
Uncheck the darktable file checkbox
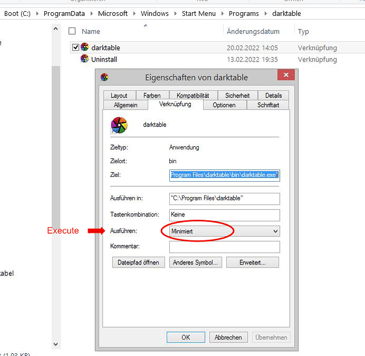point(76,47)
